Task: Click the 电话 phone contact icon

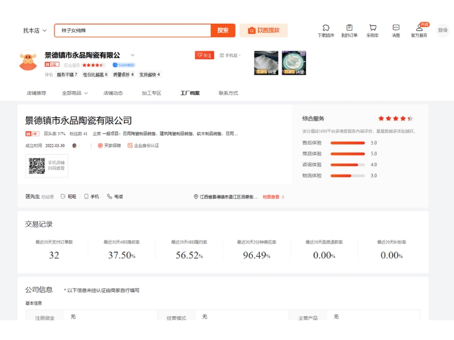Action: pos(115,197)
